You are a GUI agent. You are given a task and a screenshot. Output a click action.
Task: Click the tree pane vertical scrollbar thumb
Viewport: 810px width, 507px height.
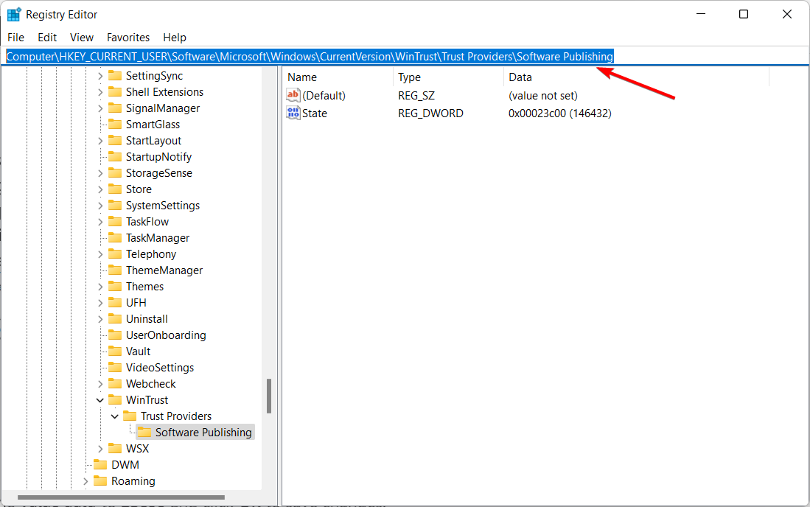tap(268, 396)
